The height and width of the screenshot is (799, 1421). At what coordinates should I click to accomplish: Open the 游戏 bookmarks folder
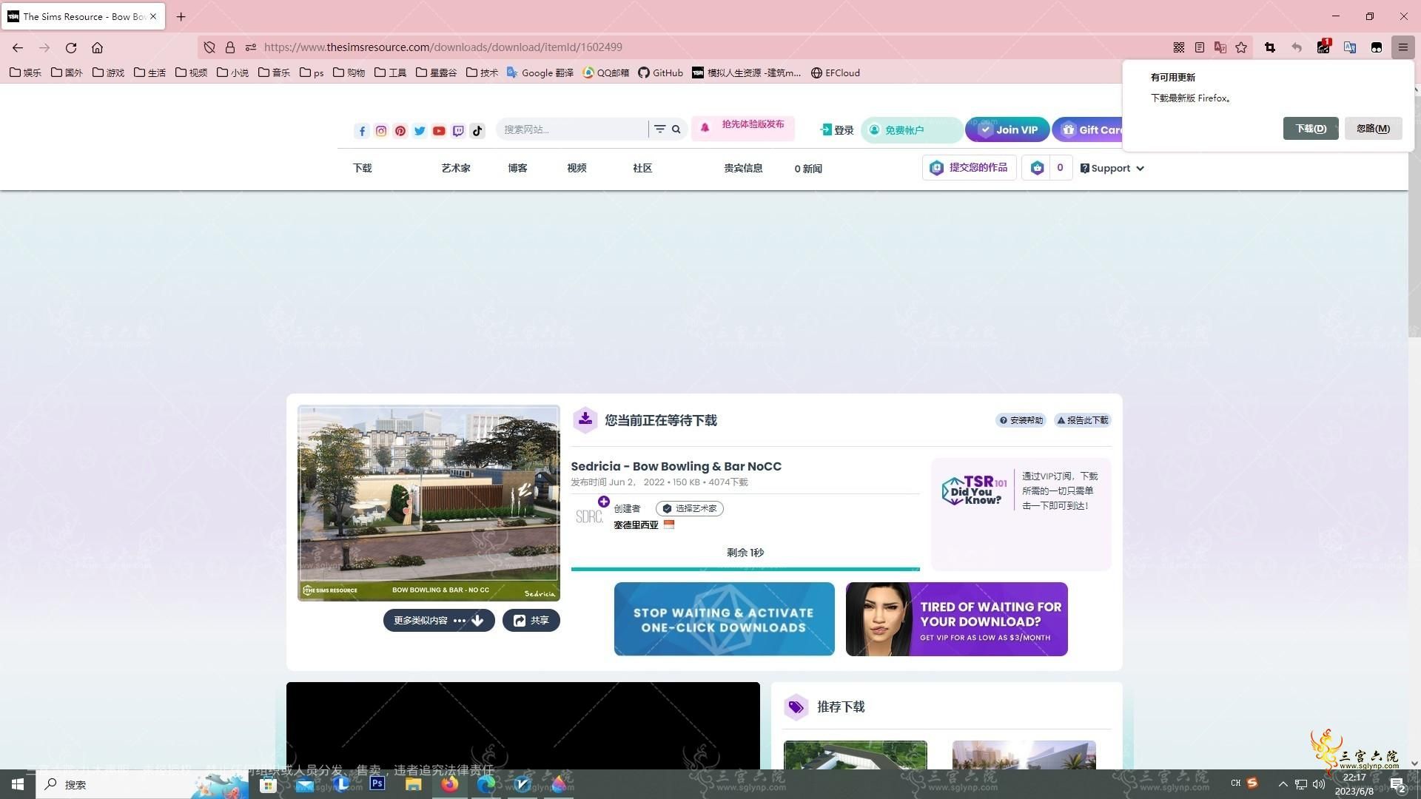coord(108,73)
